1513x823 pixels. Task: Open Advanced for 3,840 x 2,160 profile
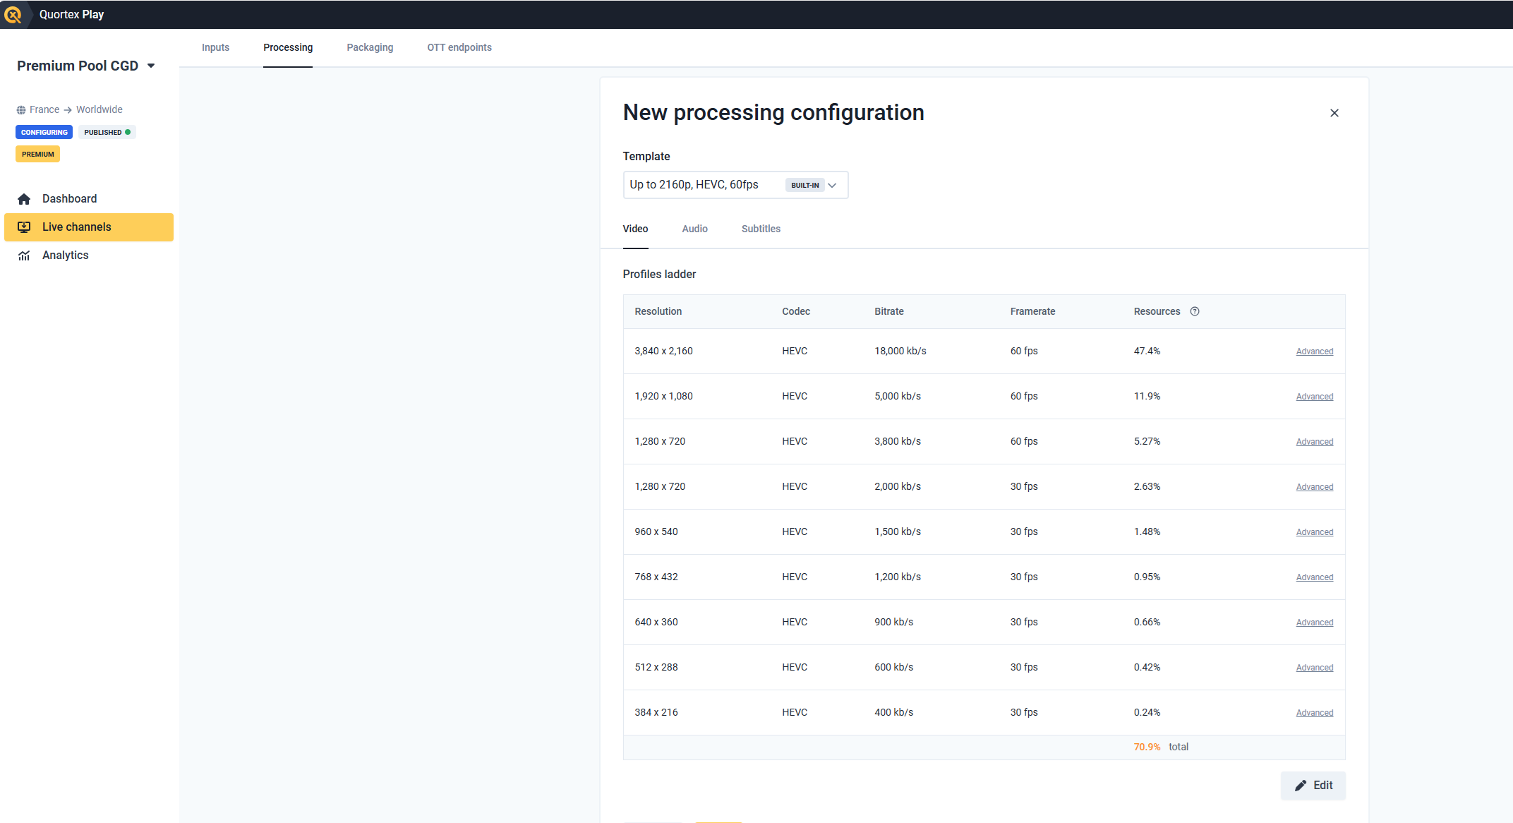[1314, 352]
